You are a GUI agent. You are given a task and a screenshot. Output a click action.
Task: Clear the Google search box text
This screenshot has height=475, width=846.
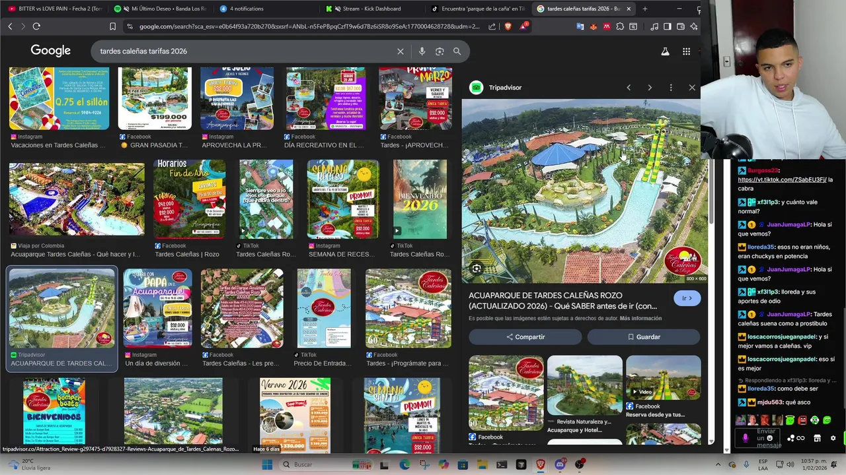click(400, 51)
